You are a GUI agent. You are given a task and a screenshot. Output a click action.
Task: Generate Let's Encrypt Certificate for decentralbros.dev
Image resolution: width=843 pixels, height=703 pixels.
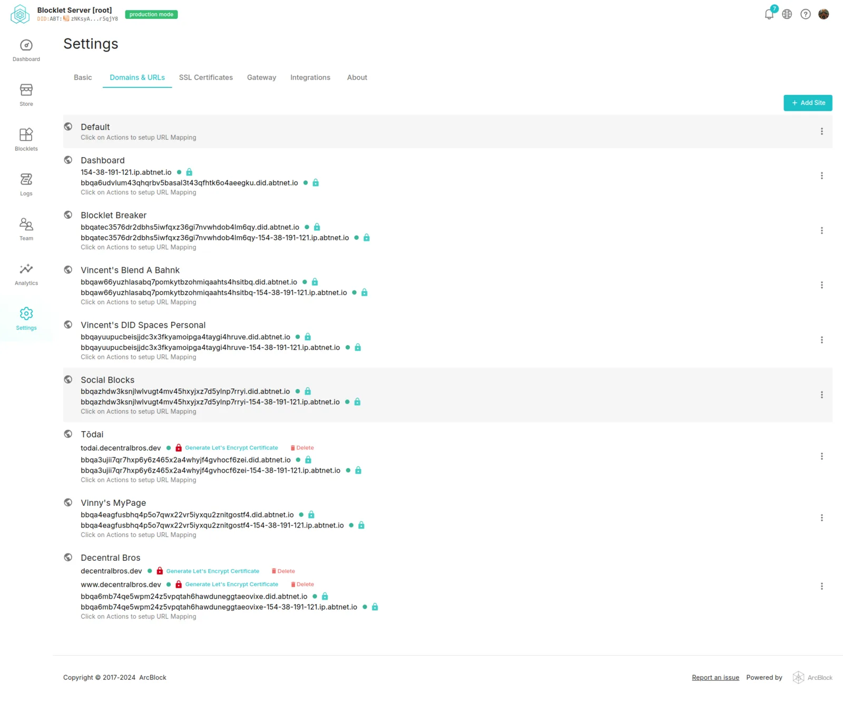point(213,571)
